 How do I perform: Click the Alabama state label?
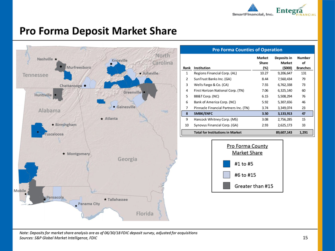(49, 111)
